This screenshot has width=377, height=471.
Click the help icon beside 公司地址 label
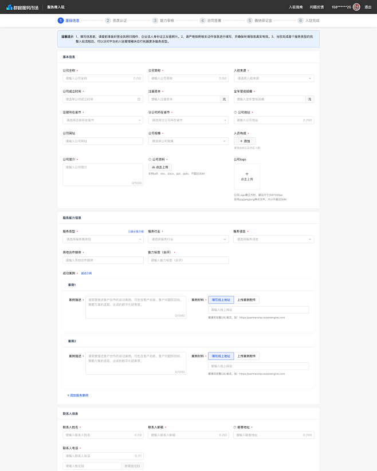coord(235,112)
